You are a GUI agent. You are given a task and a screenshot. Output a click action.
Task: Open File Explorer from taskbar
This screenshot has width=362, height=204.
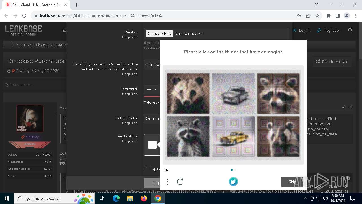(130, 198)
